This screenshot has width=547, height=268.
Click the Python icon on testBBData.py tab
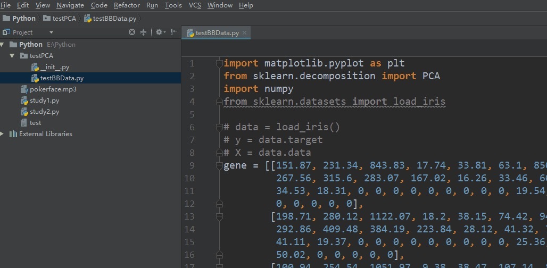click(x=190, y=33)
